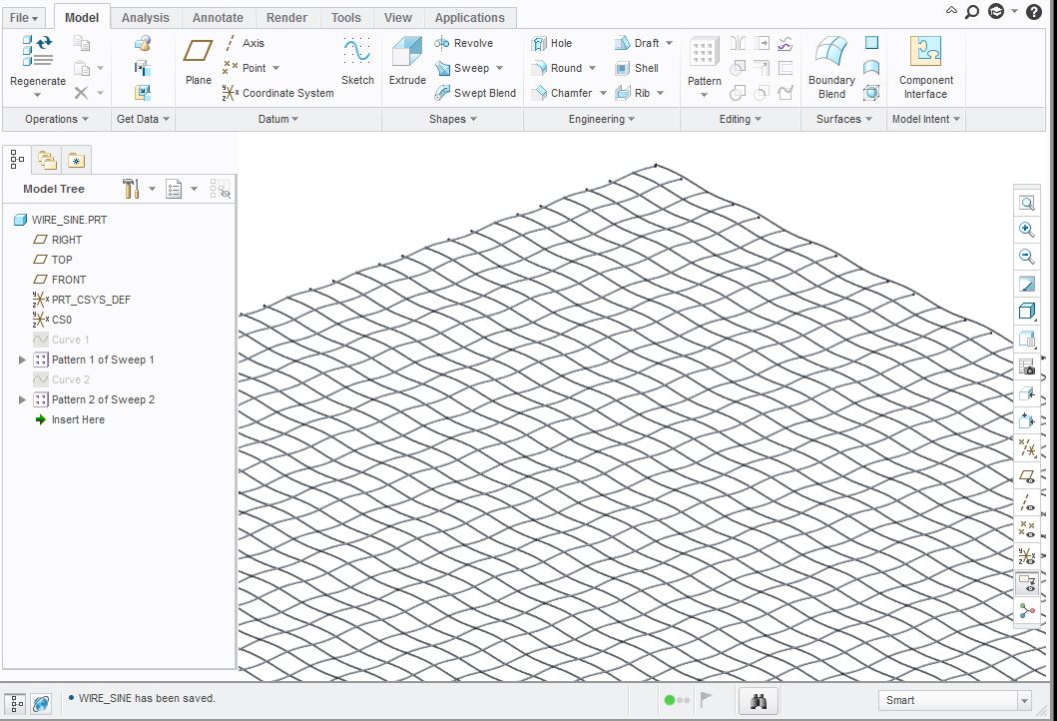This screenshot has height=721, width=1057.
Task: Click the Swept Blend button
Action: pyautogui.click(x=475, y=92)
